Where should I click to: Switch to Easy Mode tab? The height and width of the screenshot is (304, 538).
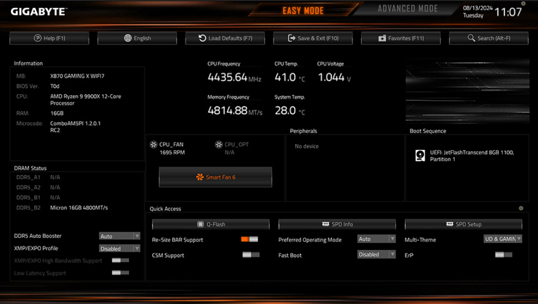tap(303, 11)
